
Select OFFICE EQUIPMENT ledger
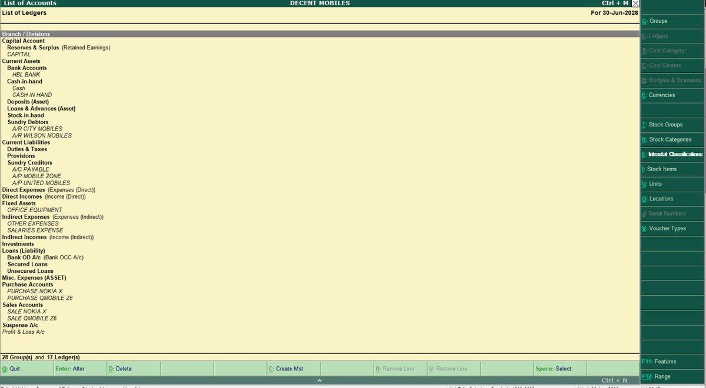pyautogui.click(x=35, y=210)
